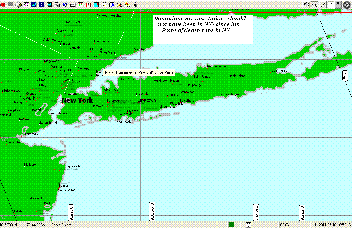Click the longitude readout 73°44'20"W
352x228 pixels.
36,225
